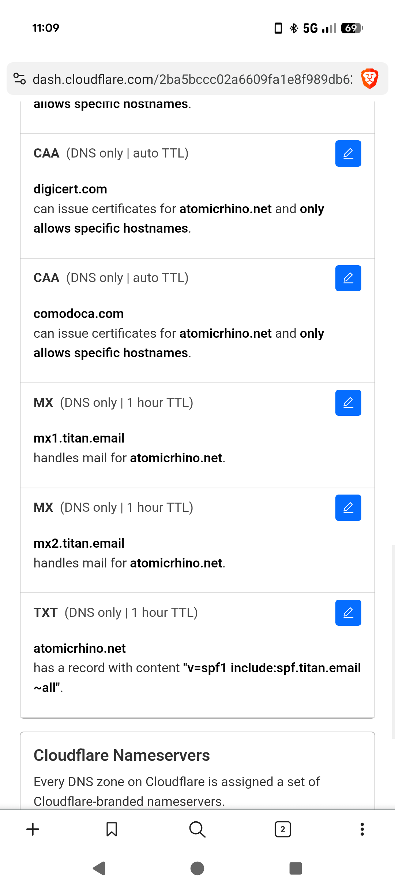Open a new tab with plus icon

pyautogui.click(x=33, y=829)
